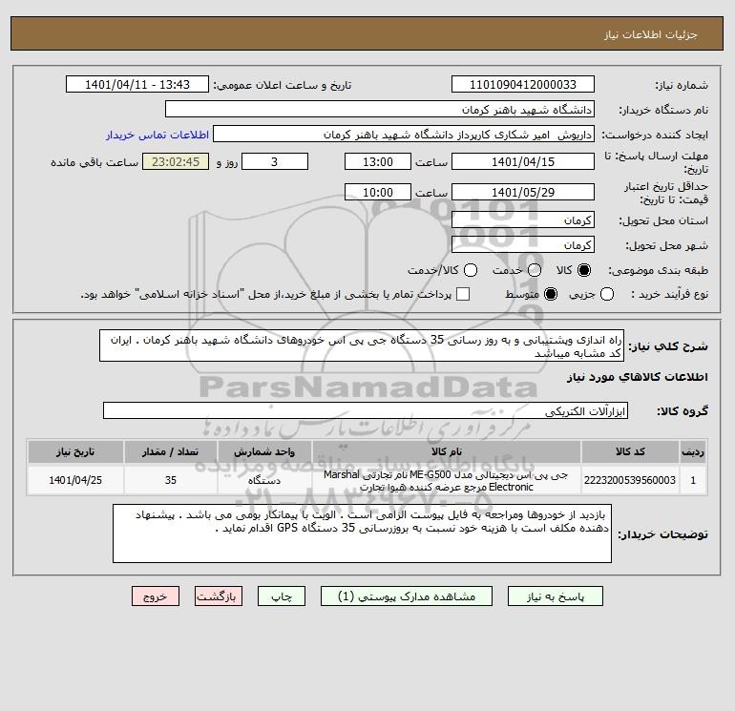Click the تعداد / مقدار column header
735x711 pixels.
[171, 451]
